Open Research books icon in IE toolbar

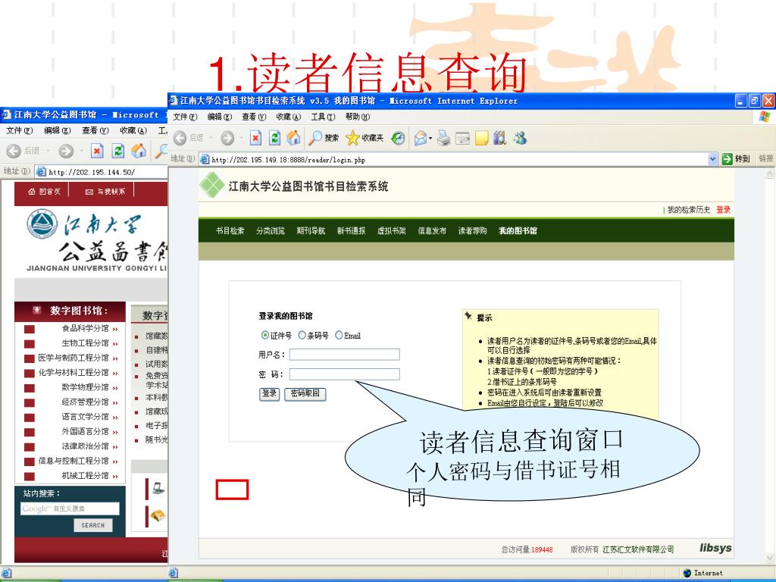pos(500,138)
